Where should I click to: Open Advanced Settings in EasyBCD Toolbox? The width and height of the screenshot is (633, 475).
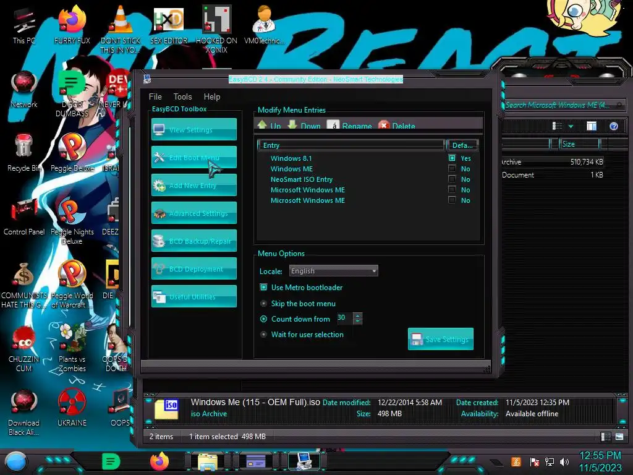coord(193,213)
